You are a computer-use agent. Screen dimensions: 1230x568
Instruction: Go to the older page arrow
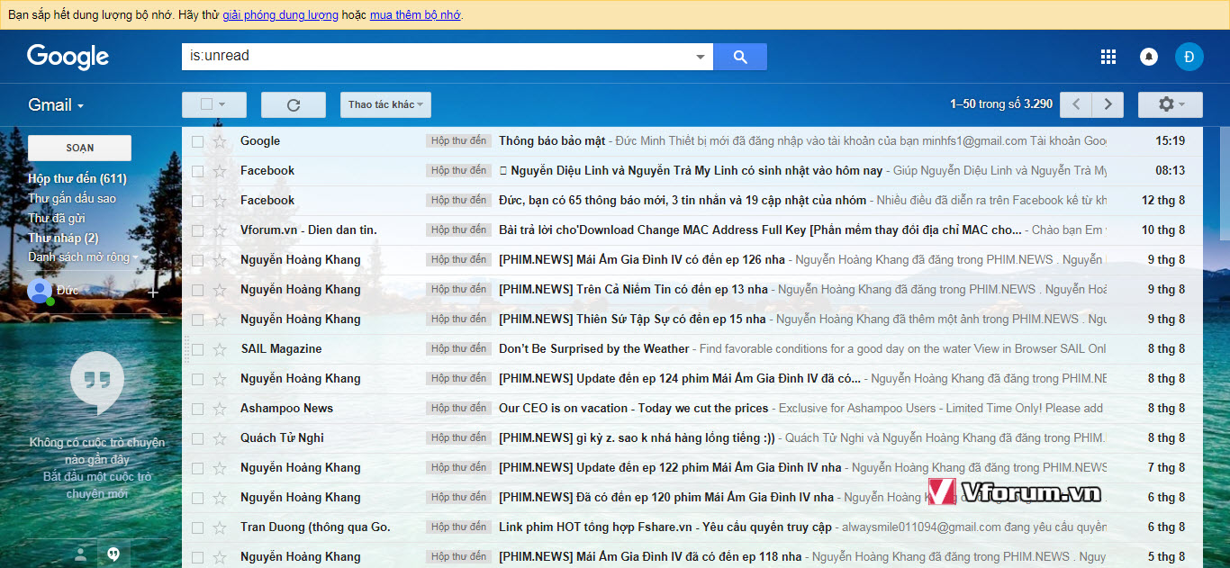1108,104
